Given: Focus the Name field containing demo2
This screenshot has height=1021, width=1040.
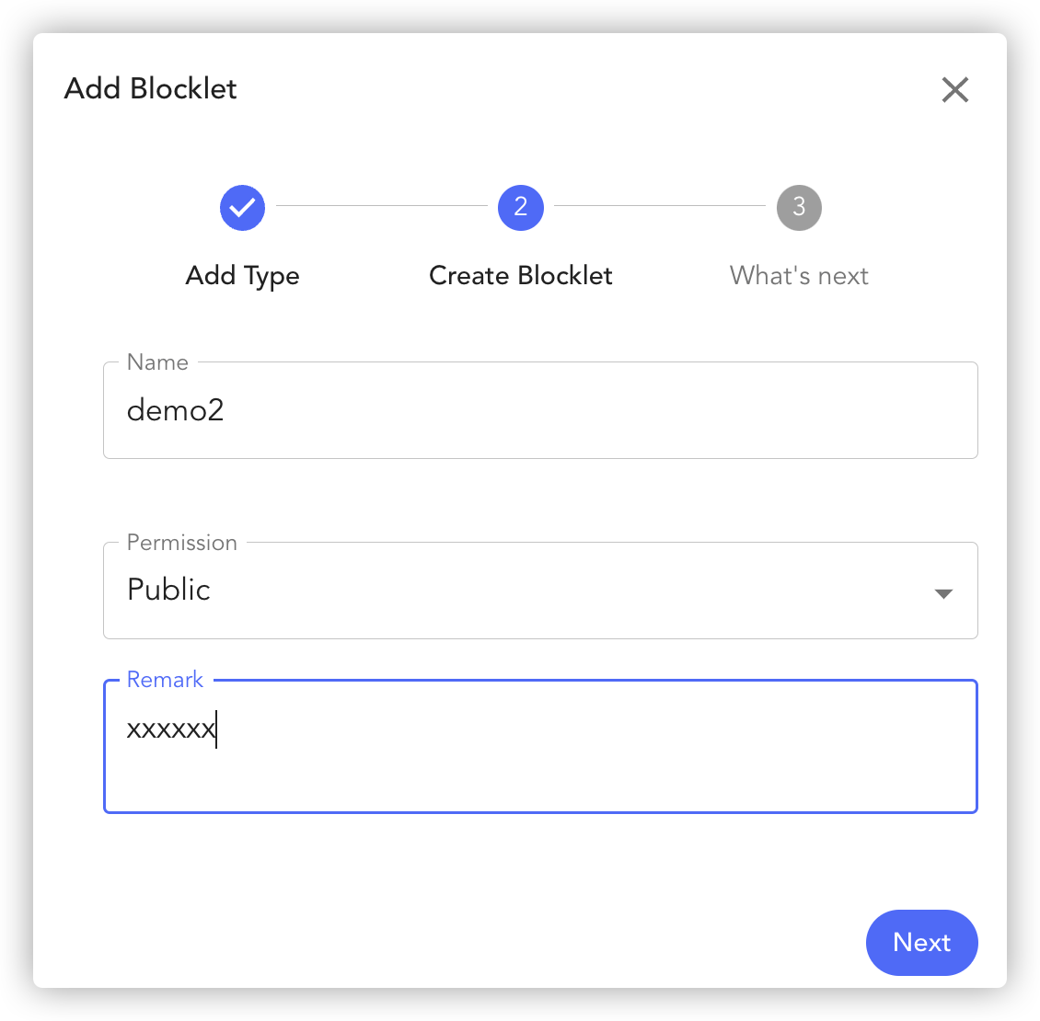Looking at the screenshot, I should (x=540, y=410).
